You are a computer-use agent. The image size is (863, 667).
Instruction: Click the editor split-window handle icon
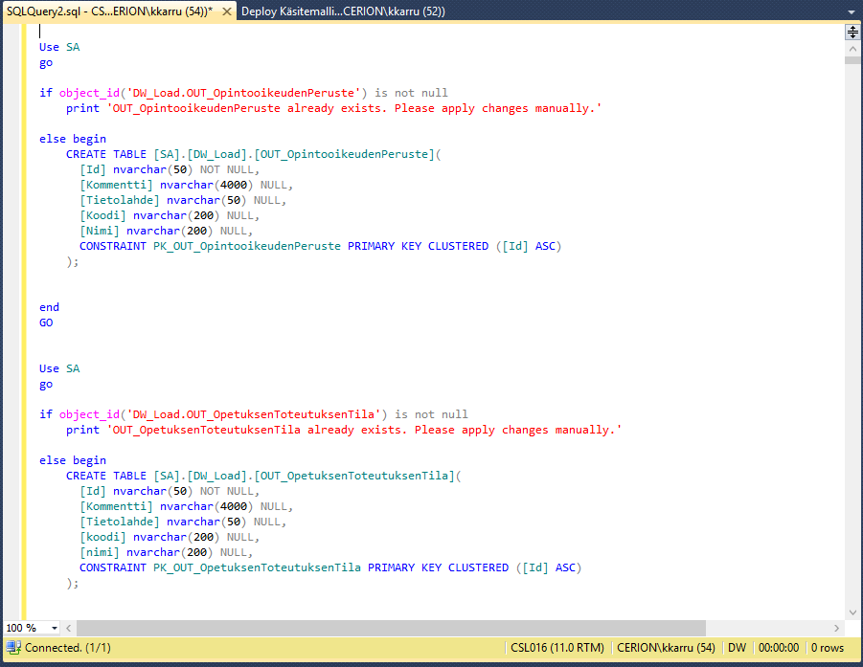coord(852,33)
